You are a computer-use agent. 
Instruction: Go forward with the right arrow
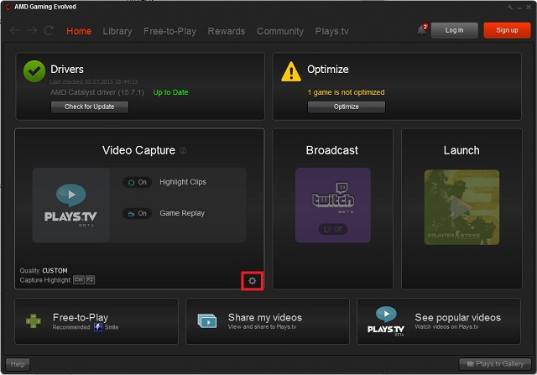32,30
